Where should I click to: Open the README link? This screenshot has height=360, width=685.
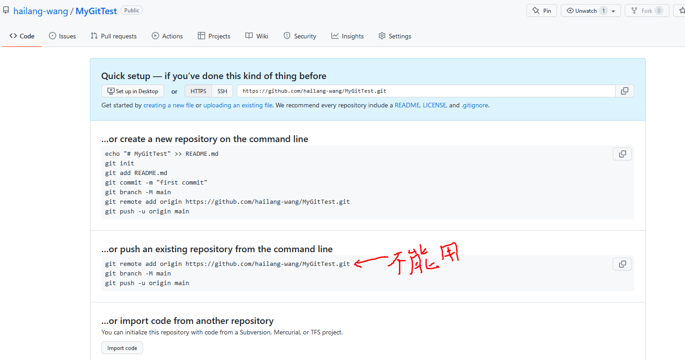407,105
